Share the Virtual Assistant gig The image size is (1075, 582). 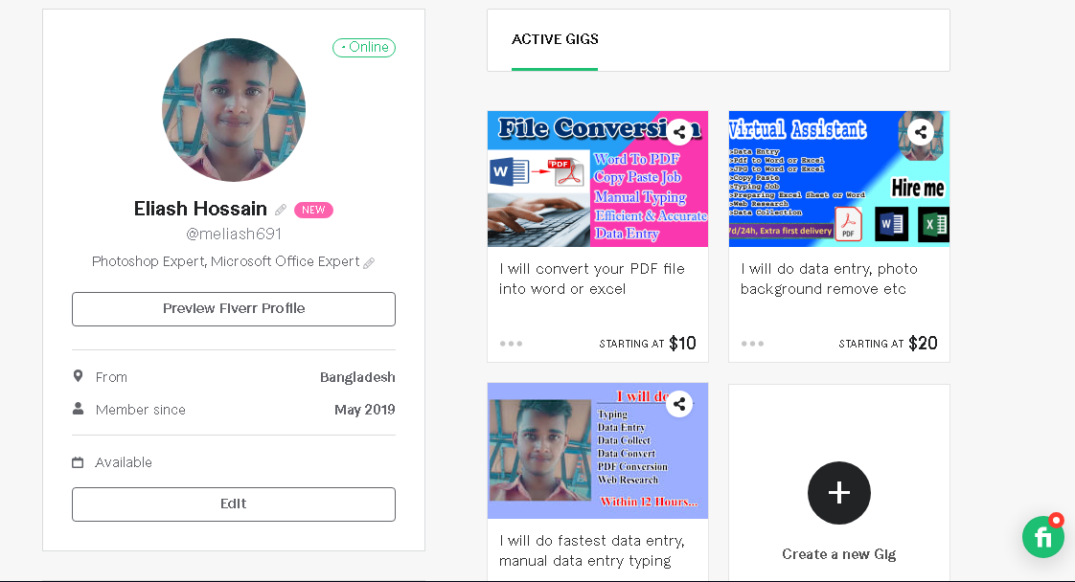921,132
